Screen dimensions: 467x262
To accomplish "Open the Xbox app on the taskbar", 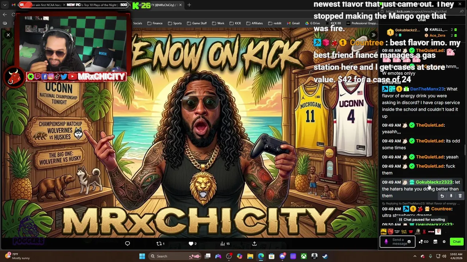I will pos(304,256).
